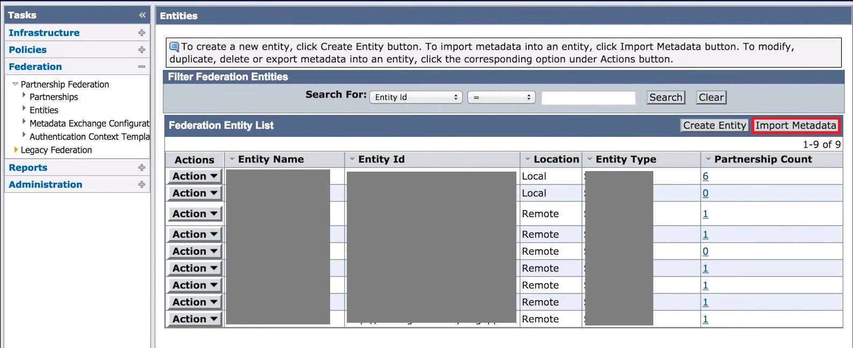Sort by Entity Name column
The image size is (853, 348).
(271, 159)
